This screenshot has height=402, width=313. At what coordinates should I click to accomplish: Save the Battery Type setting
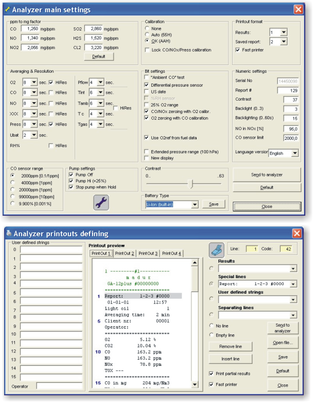coord(214,204)
